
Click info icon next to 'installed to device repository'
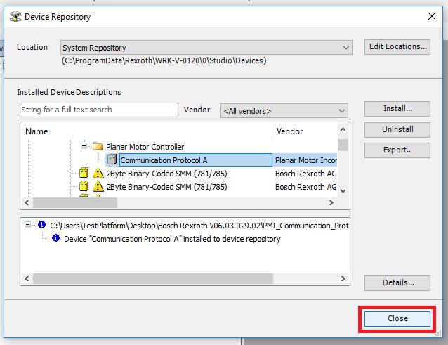point(56,239)
